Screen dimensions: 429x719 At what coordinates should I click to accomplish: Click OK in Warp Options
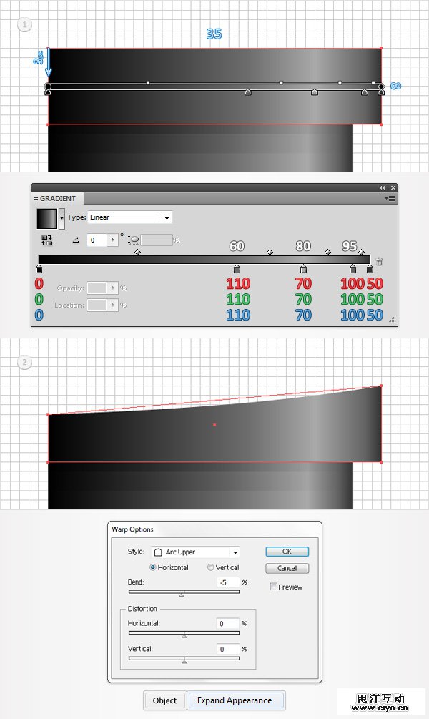(x=287, y=552)
